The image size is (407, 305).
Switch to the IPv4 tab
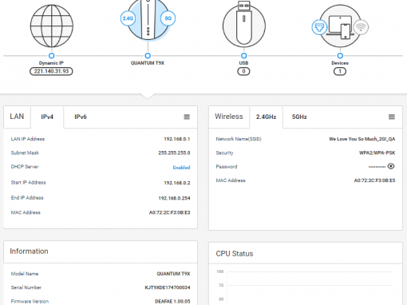point(47,117)
